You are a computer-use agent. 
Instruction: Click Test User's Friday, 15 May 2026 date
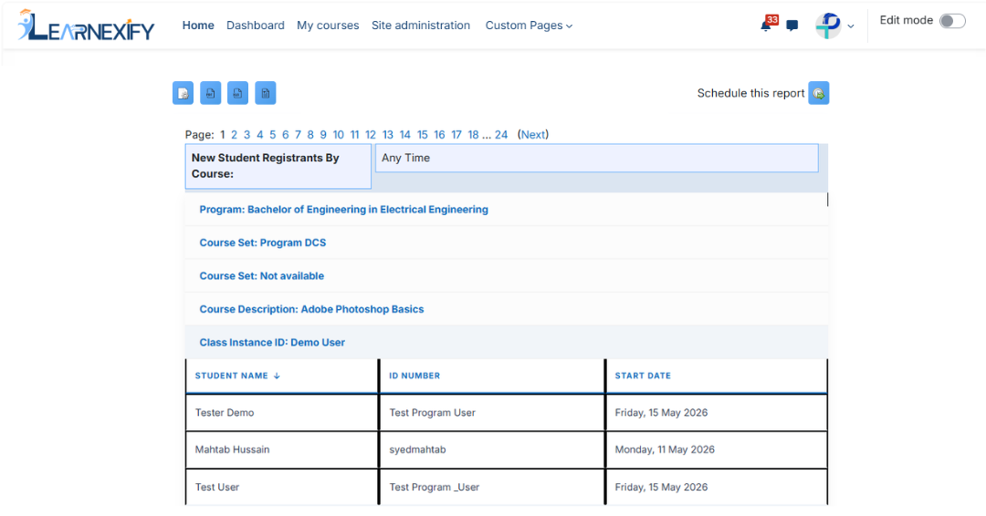(x=717, y=487)
